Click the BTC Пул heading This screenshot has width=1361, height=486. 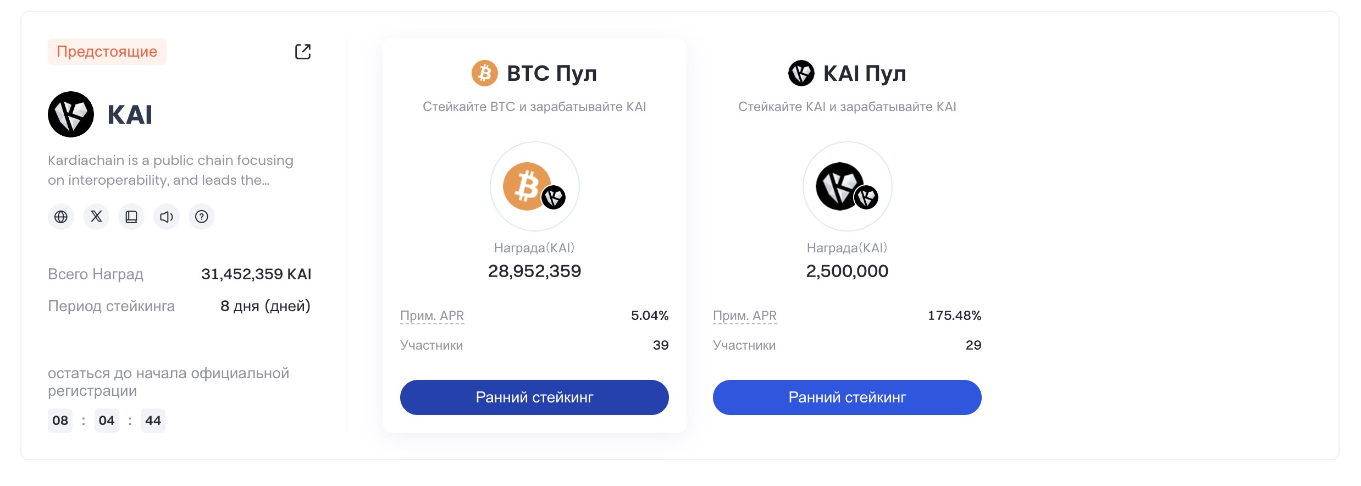(x=552, y=73)
